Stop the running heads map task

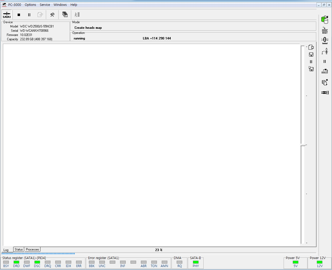coord(19,15)
